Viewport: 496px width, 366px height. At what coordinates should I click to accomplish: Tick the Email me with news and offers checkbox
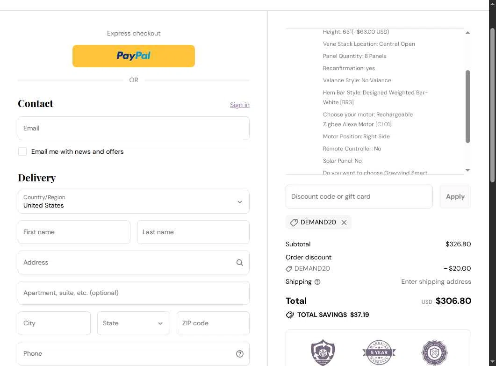[22, 151]
